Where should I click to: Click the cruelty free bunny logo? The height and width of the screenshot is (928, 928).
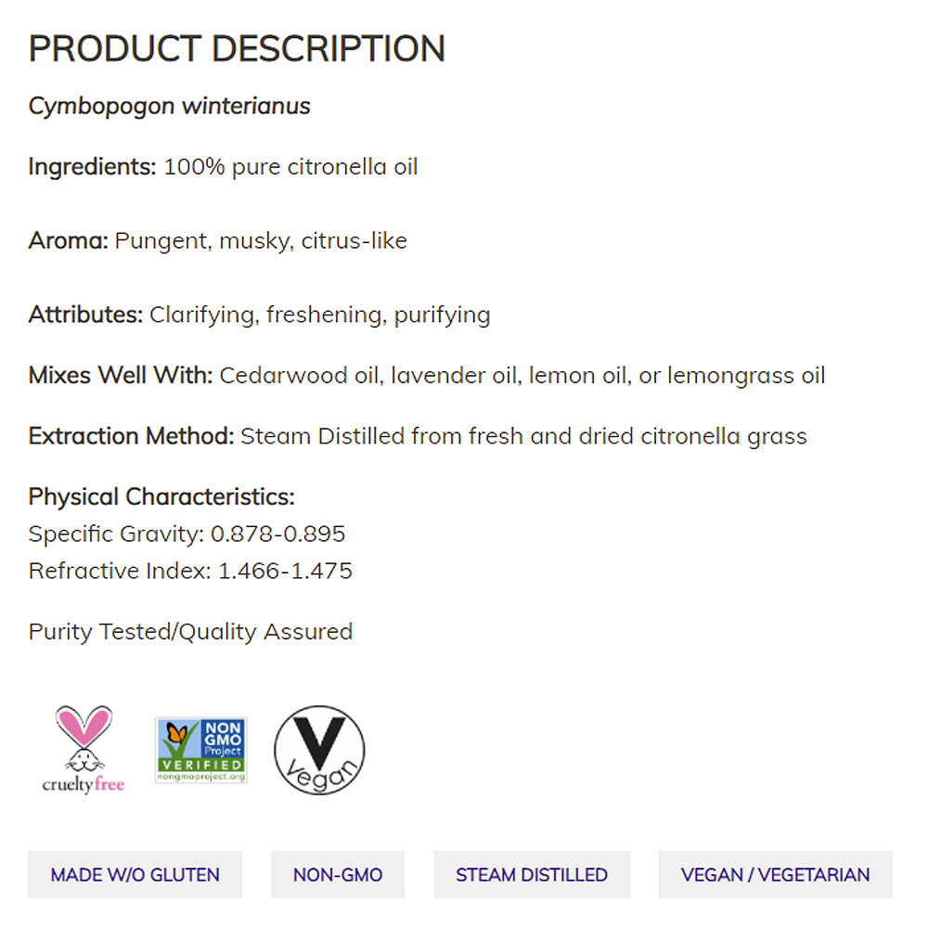point(84,748)
